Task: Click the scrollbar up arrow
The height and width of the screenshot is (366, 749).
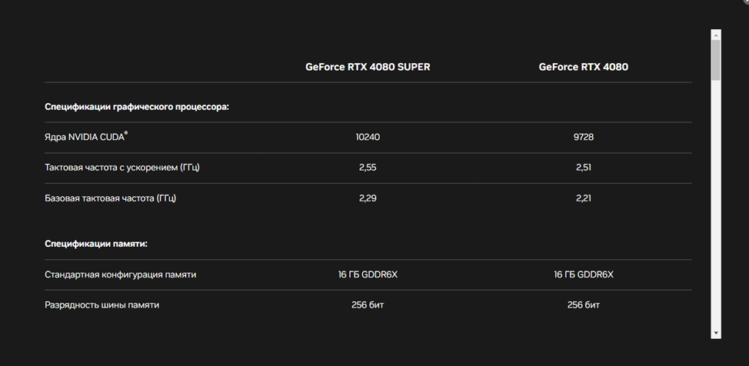Action: click(x=716, y=34)
